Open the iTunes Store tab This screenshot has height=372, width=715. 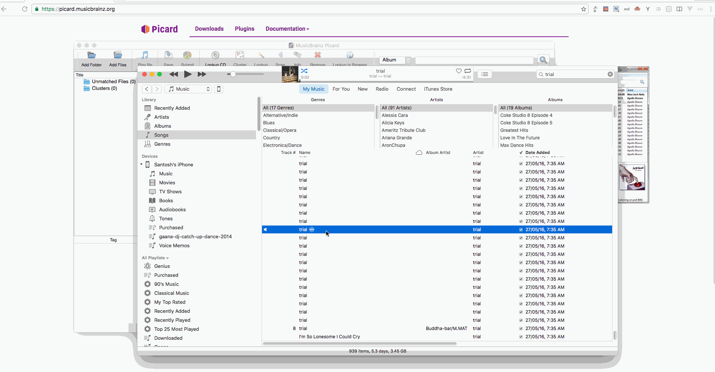[x=438, y=89]
